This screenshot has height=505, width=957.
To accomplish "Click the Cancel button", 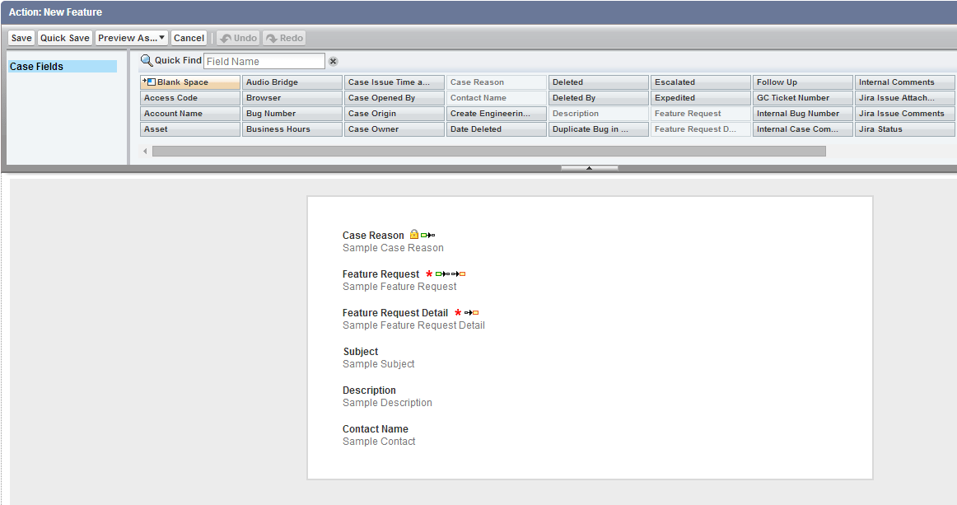I will (189, 37).
